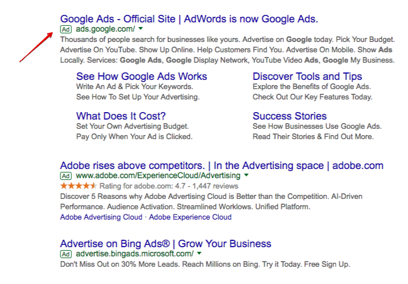Expand the dropdown arrow after ads.google.com/
The image size is (408, 284).
pos(141,28)
